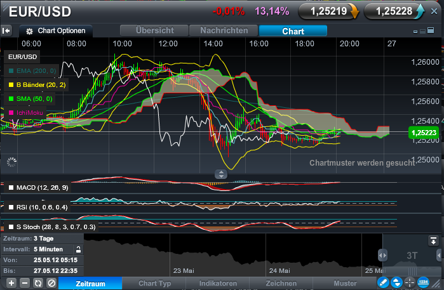Click the up/down pane resize handle below chart

click(221, 175)
